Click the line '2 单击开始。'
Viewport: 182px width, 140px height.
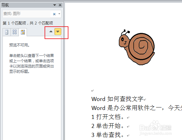point(108,126)
